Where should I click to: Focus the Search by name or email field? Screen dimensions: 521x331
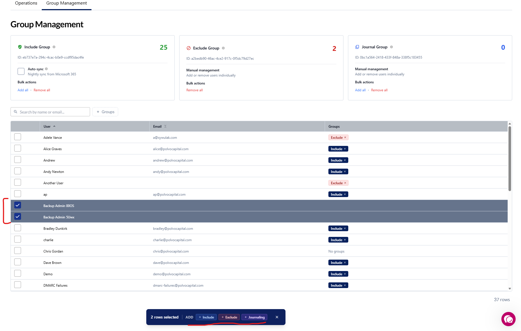coord(51,112)
